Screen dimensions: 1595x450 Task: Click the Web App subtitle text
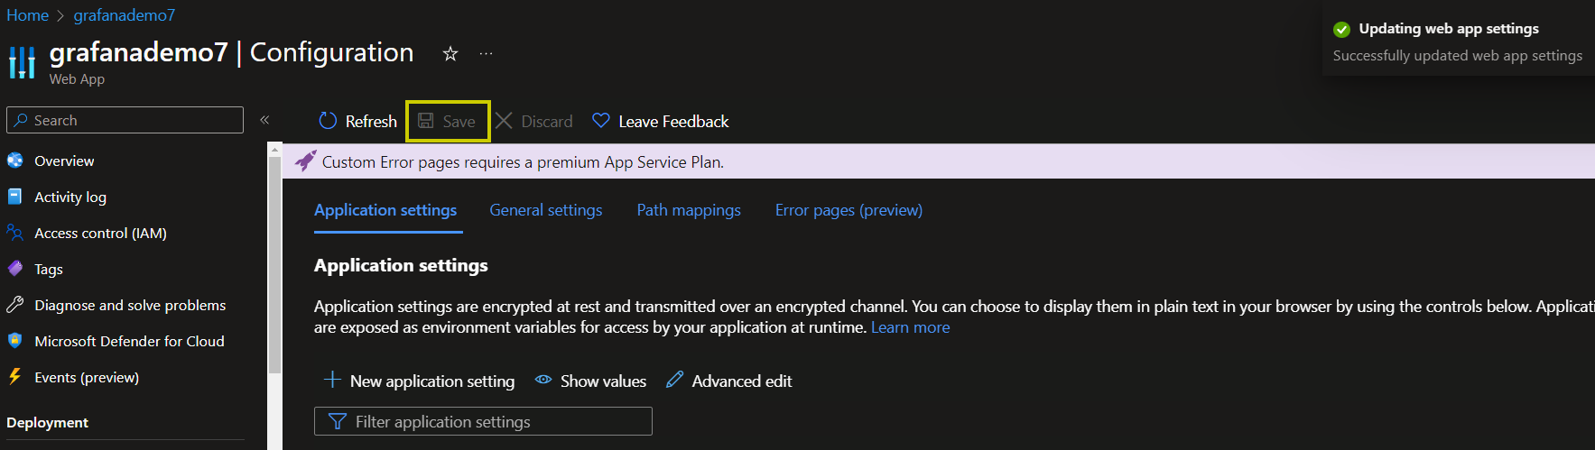(x=77, y=79)
